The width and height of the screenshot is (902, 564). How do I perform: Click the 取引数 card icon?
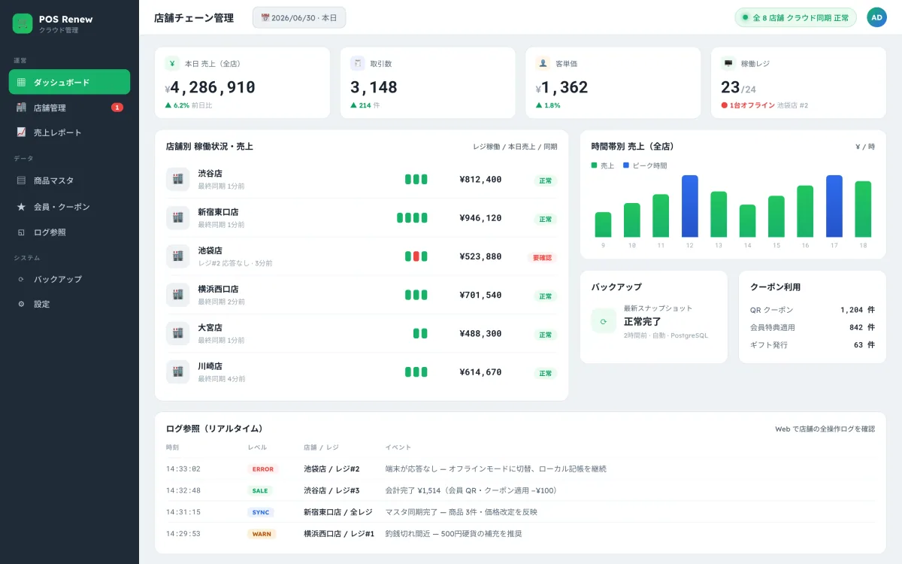[x=358, y=64]
